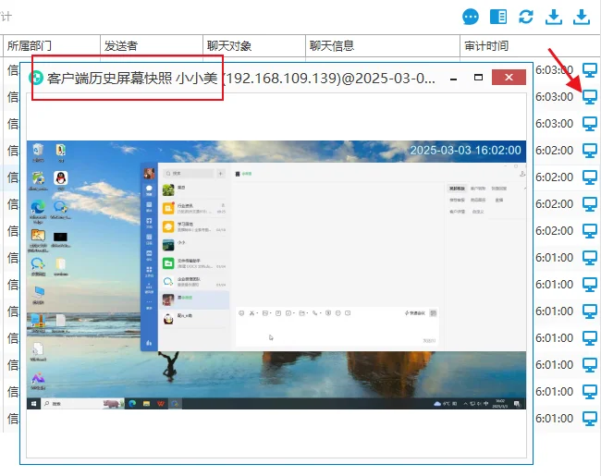This screenshot has height=476, width=601.
Task: Click monitor icon of last 6:01:00 row
Action: coord(590,419)
